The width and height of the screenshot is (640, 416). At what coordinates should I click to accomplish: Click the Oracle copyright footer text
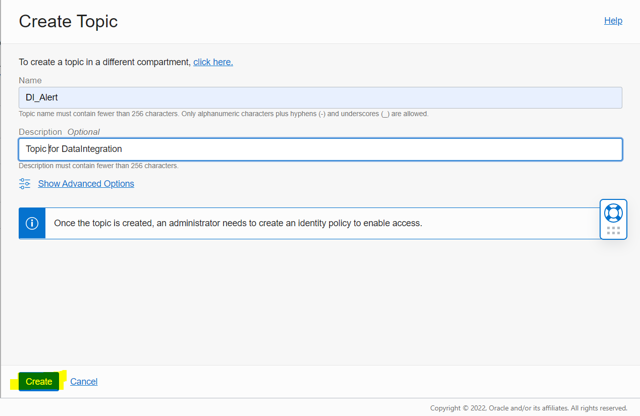[x=528, y=408]
